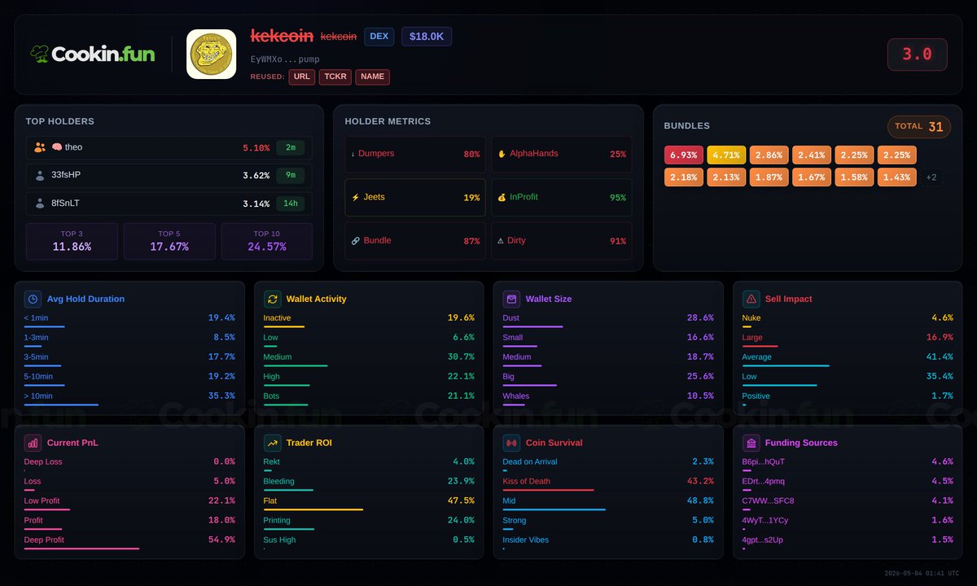Click the Trader ROI trend arrow icon
The width and height of the screenshot is (977, 586).
coord(272,443)
